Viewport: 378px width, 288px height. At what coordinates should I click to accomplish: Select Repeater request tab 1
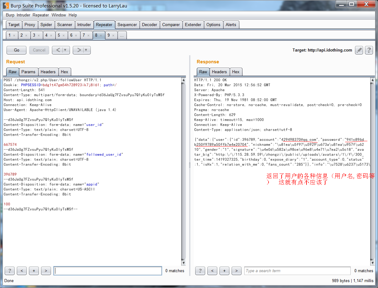(10, 35)
